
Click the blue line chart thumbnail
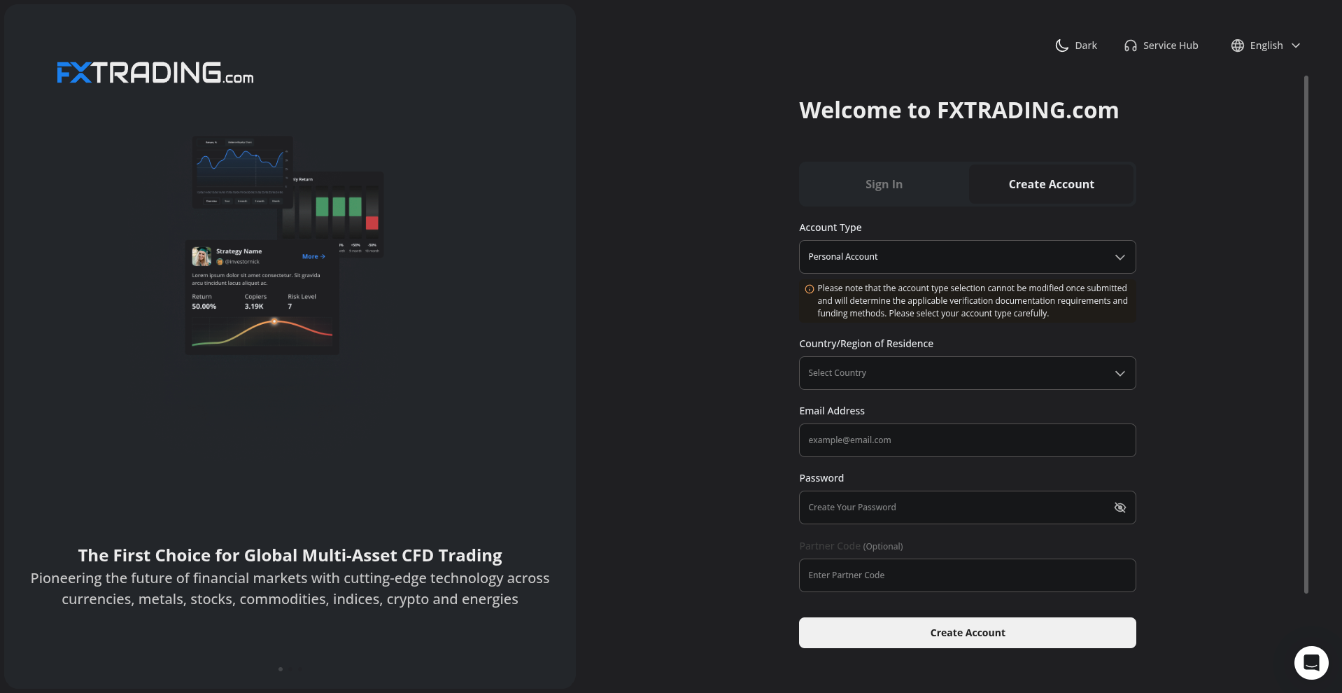click(x=242, y=171)
